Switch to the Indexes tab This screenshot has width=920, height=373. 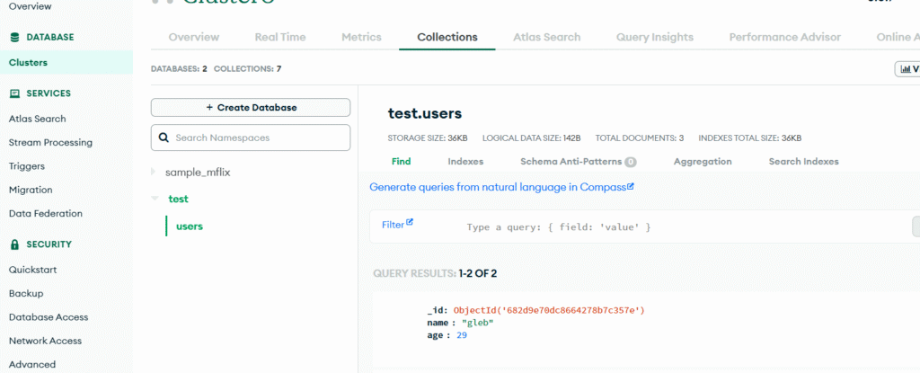[x=466, y=162]
